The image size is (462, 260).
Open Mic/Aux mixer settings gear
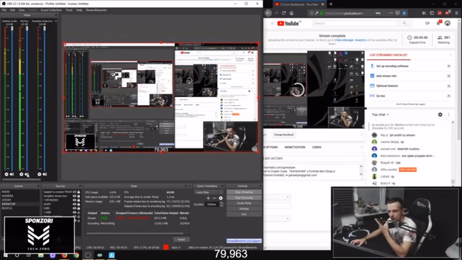tap(21, 174)
